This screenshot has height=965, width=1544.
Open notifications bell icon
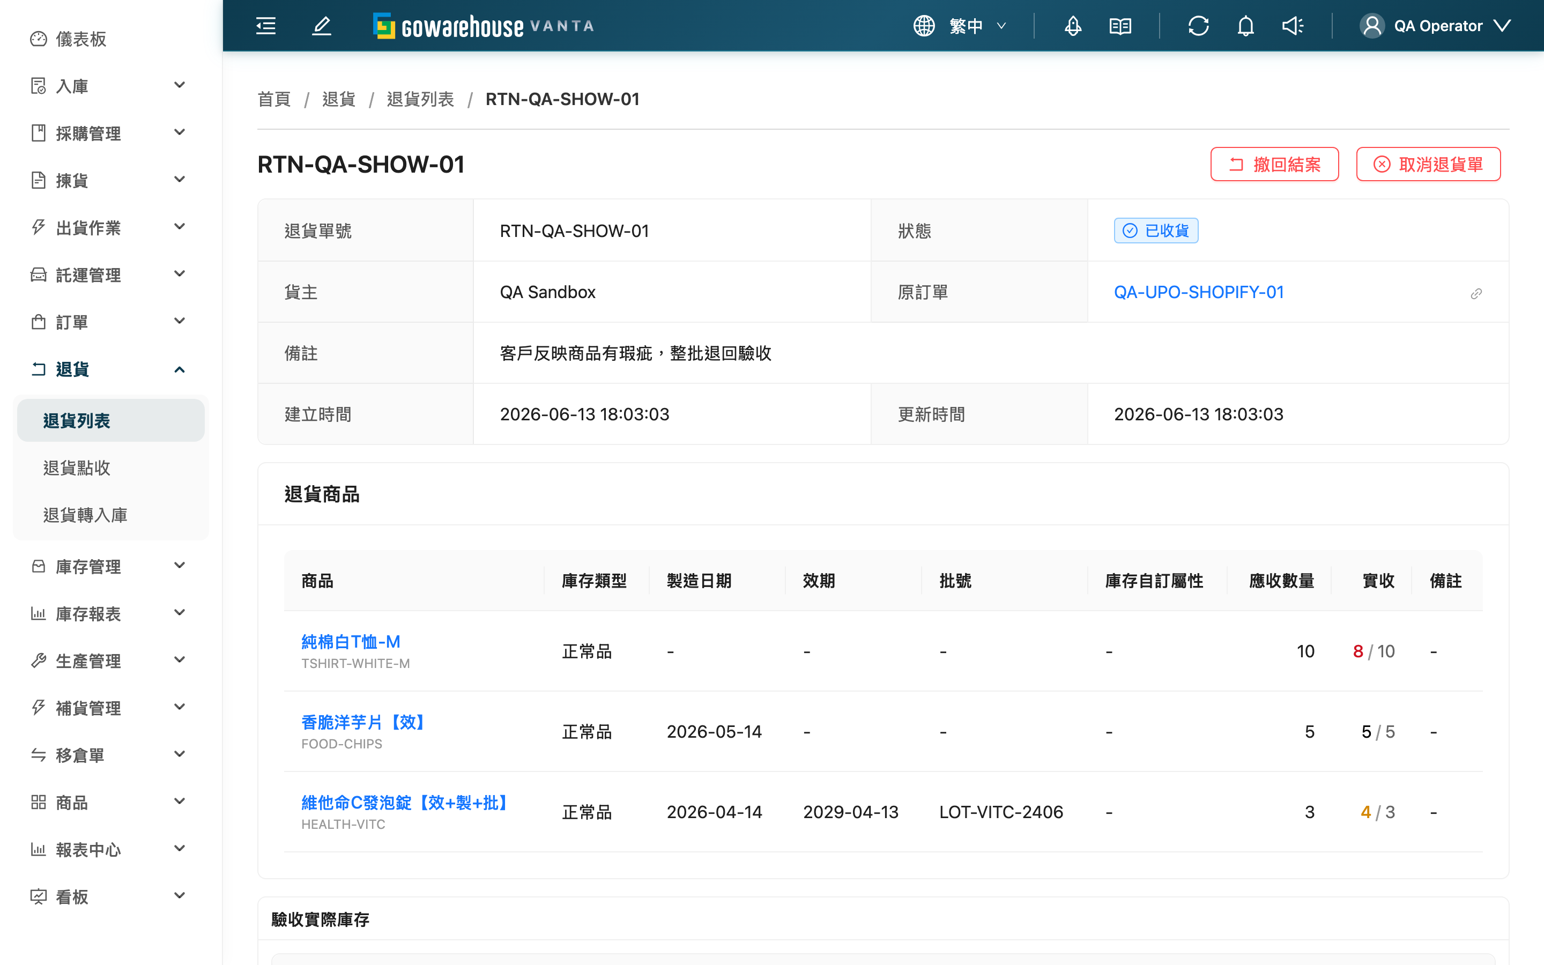pos(1246,26)
